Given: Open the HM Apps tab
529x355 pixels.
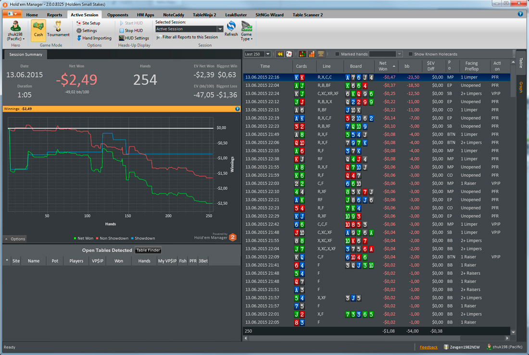Looking at the screenshot, I should [145, 15].
